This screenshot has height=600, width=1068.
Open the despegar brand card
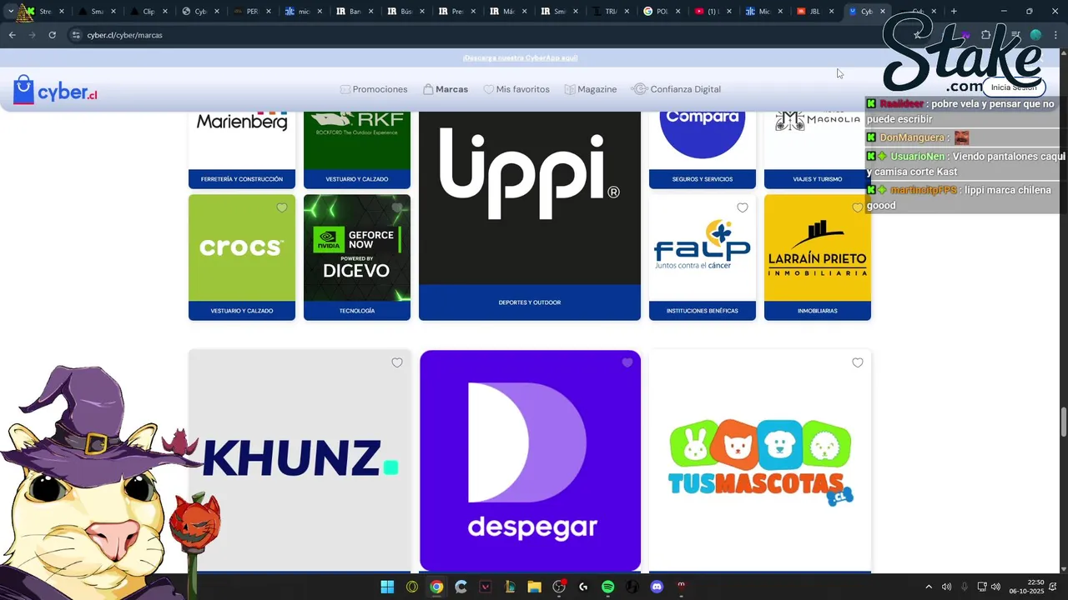click(530, 460)
